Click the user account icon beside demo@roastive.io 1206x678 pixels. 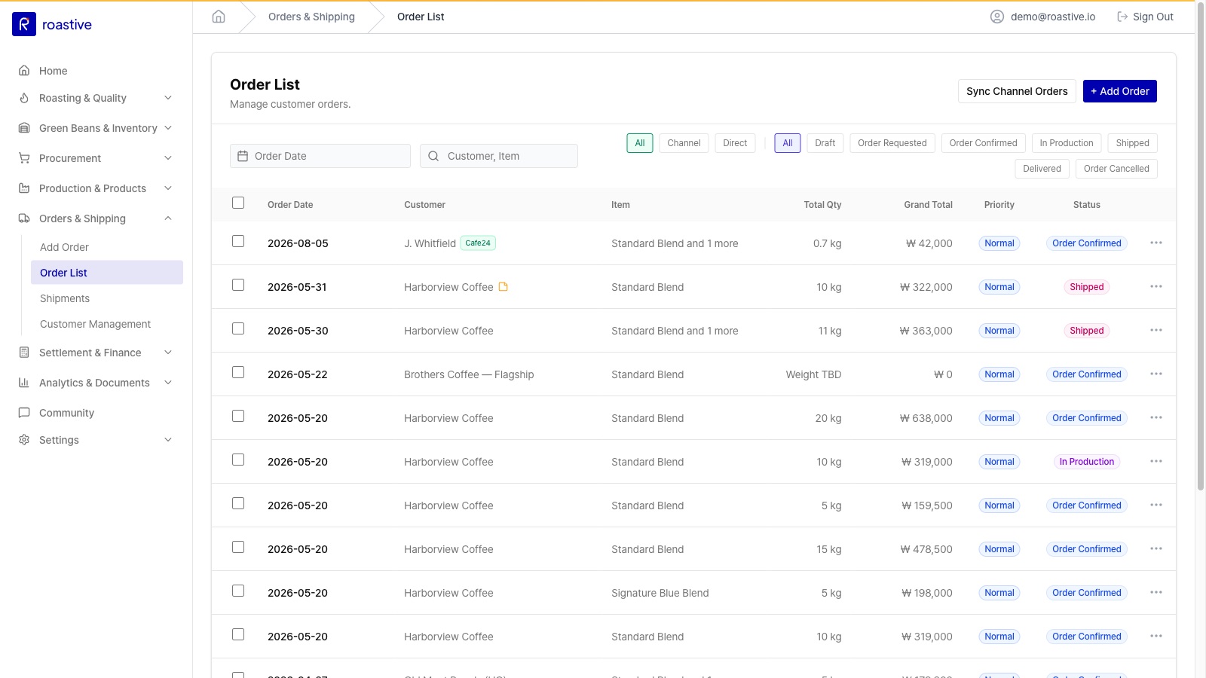[997, 17]
